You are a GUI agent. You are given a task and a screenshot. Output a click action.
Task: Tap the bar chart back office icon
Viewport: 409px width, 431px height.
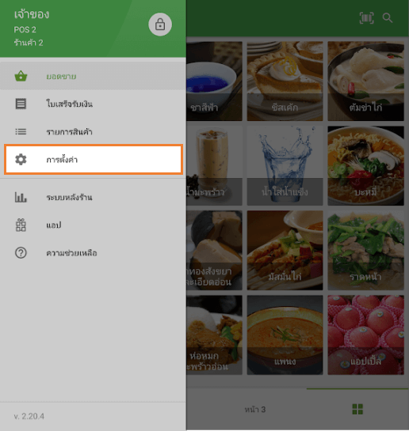(x=21, y=198)
